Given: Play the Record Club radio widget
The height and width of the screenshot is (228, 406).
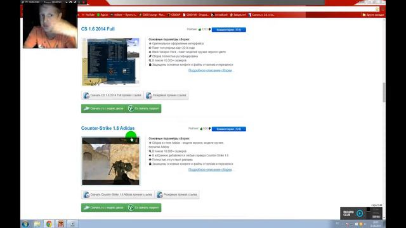Looking at the screenshot, I should tap(360, 213).
